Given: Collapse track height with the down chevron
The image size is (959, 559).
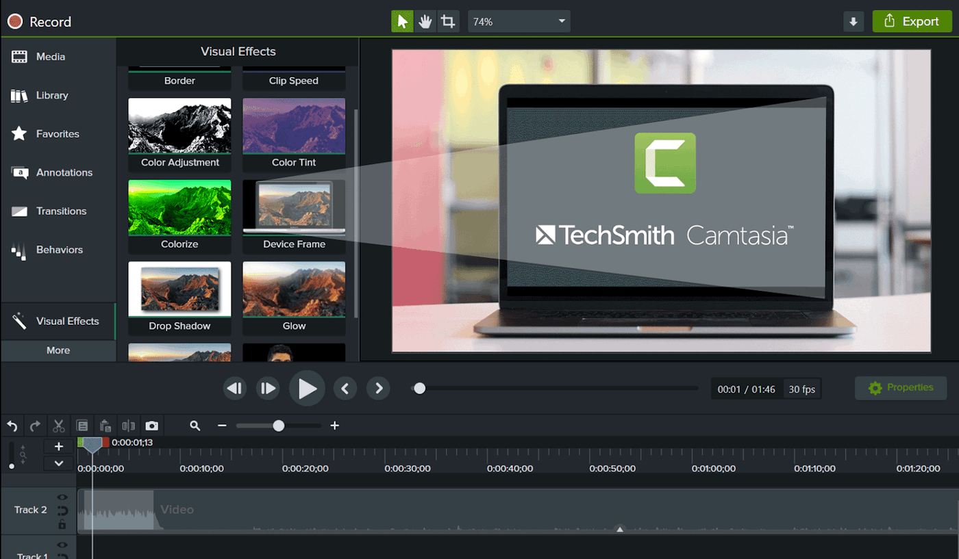Looking at the screenshot, I should pyautogui.click(x=58, y=463).
